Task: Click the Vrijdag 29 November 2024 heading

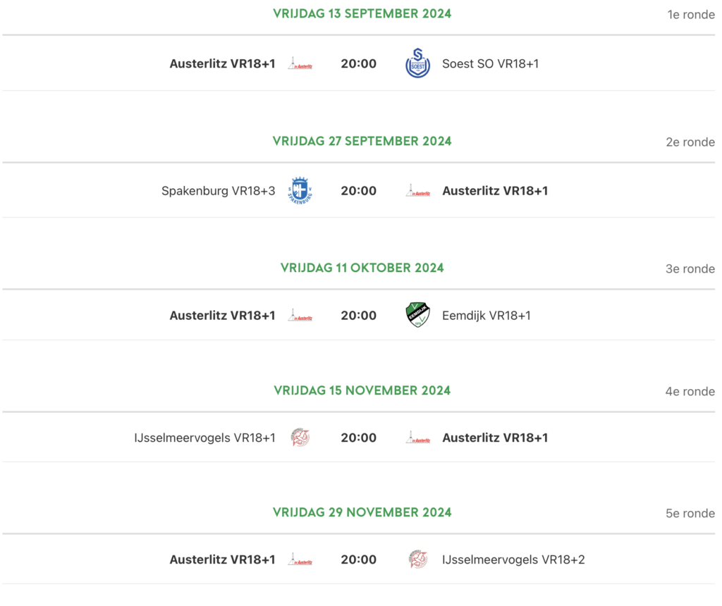Action: (x=362, y=512)
